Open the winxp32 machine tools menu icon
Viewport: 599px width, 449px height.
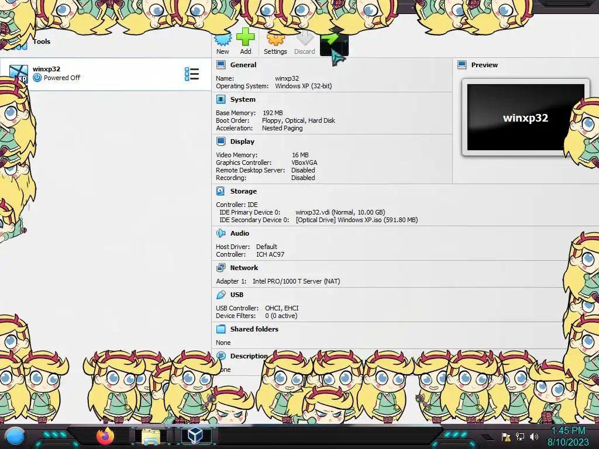pos(192,74)
